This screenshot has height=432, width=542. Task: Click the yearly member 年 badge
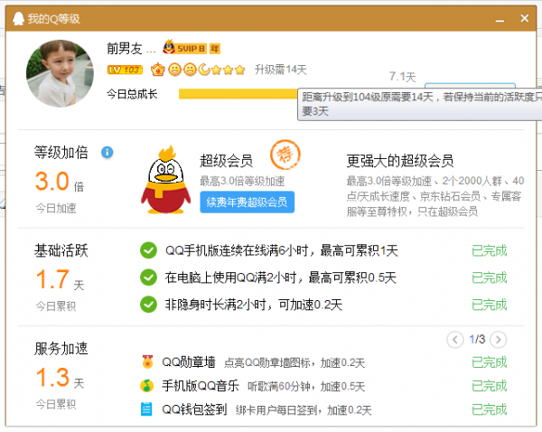(x=215, y=49)
